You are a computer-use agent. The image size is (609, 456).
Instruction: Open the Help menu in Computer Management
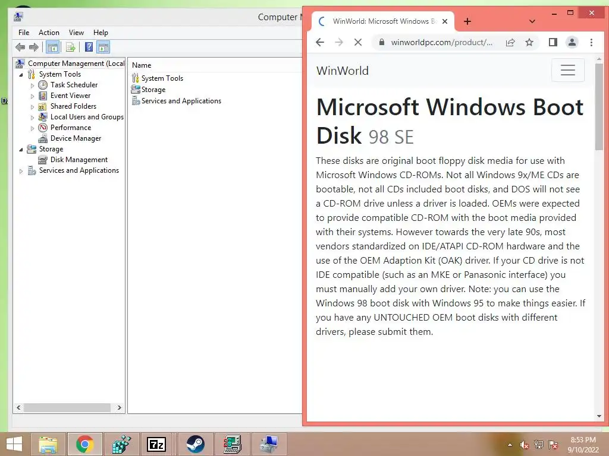click(101, 33)
